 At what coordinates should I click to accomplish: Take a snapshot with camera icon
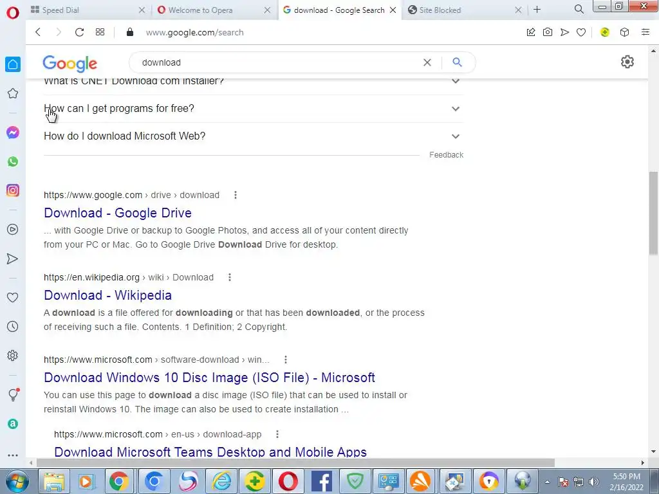point(548,32)
